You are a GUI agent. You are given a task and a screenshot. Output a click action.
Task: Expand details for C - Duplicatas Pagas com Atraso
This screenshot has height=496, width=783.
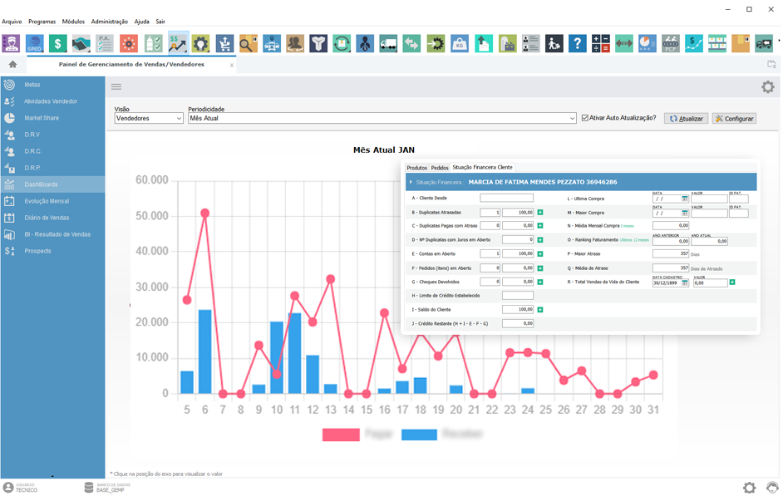(539, 225)
